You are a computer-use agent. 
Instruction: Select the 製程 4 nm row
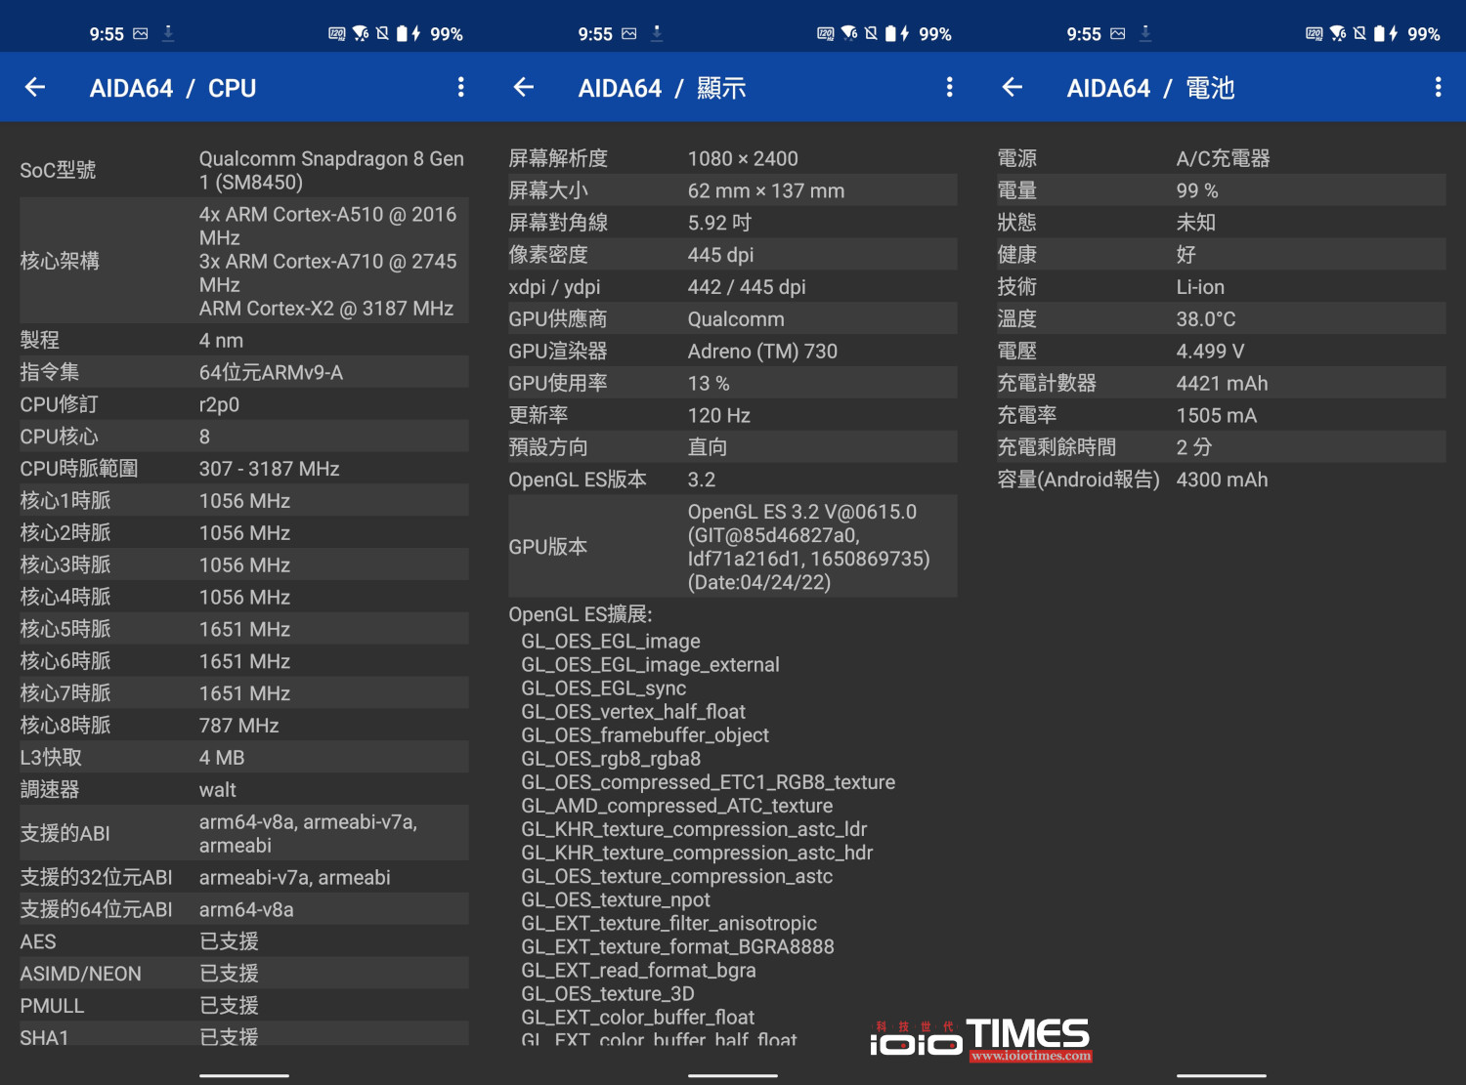coord(244,340)
